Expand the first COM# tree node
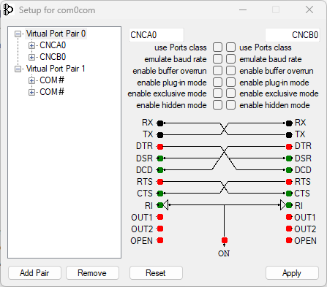The image size is (327, 287). (x=31, y=80)
